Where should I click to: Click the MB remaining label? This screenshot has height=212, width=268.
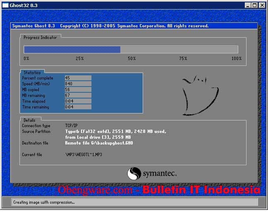point(33,96)
